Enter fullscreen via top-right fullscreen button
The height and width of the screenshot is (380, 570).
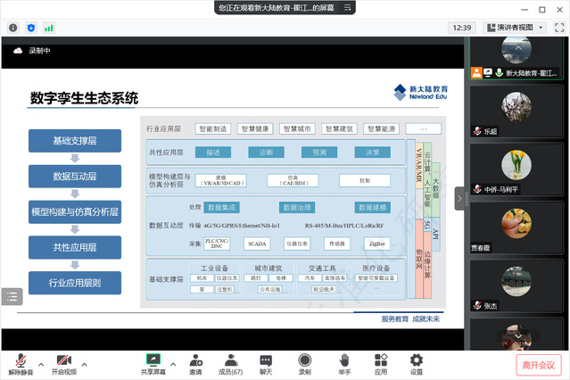[x=558, y=28]
